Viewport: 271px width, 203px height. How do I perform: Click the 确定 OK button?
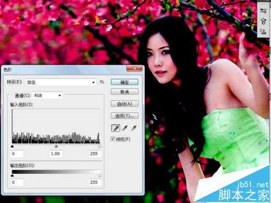[x=125, y=82]
